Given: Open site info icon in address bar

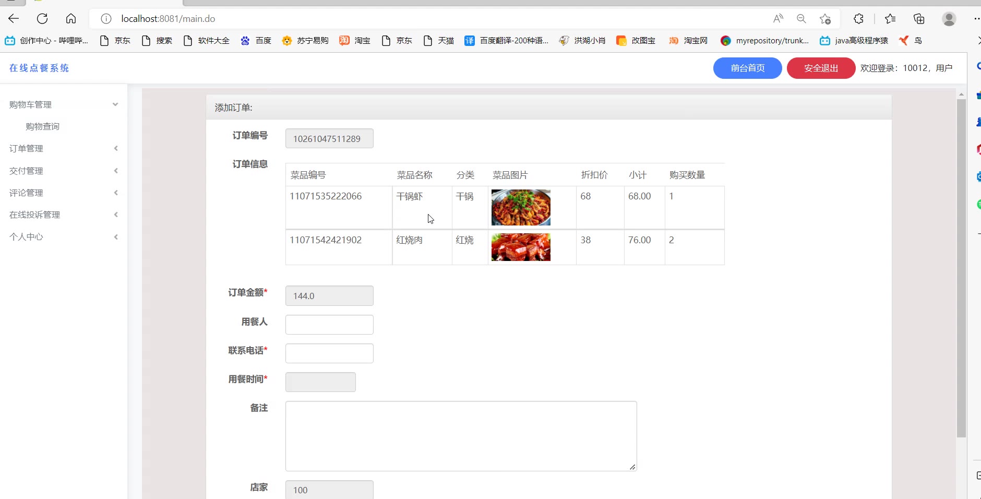Looking at the screenshot, I should click(x=106, y=19).
